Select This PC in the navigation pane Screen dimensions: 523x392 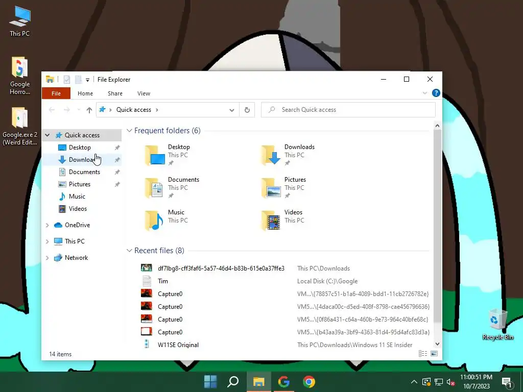click(75, 241)
